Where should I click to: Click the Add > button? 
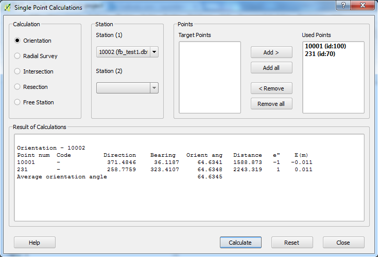[x=271, y=52]
